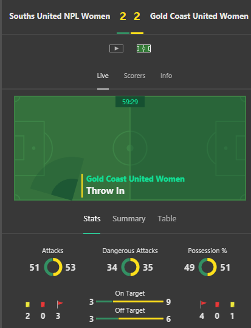The width and height of the screenshot is (251, 328).
Task: Click the 59:29 match clock
Action: pyautogui.click(x=130, y=102)
